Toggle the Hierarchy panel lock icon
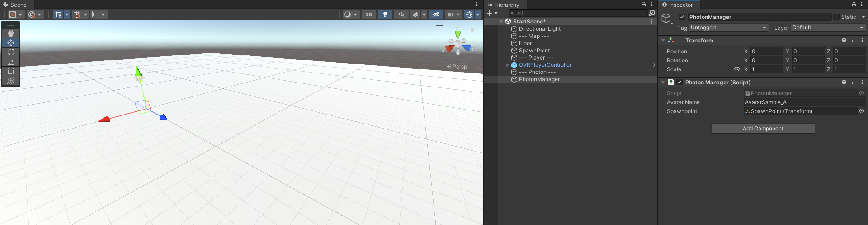Image resolution: width=868 pixels, height=225 pixels. pyautogui.click(x=644, y=5)
